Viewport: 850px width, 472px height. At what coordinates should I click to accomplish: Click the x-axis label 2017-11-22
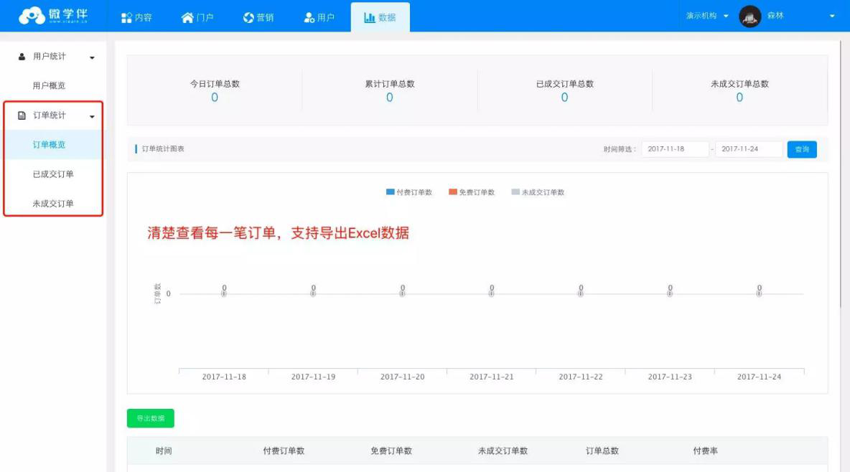pos(581,377)
